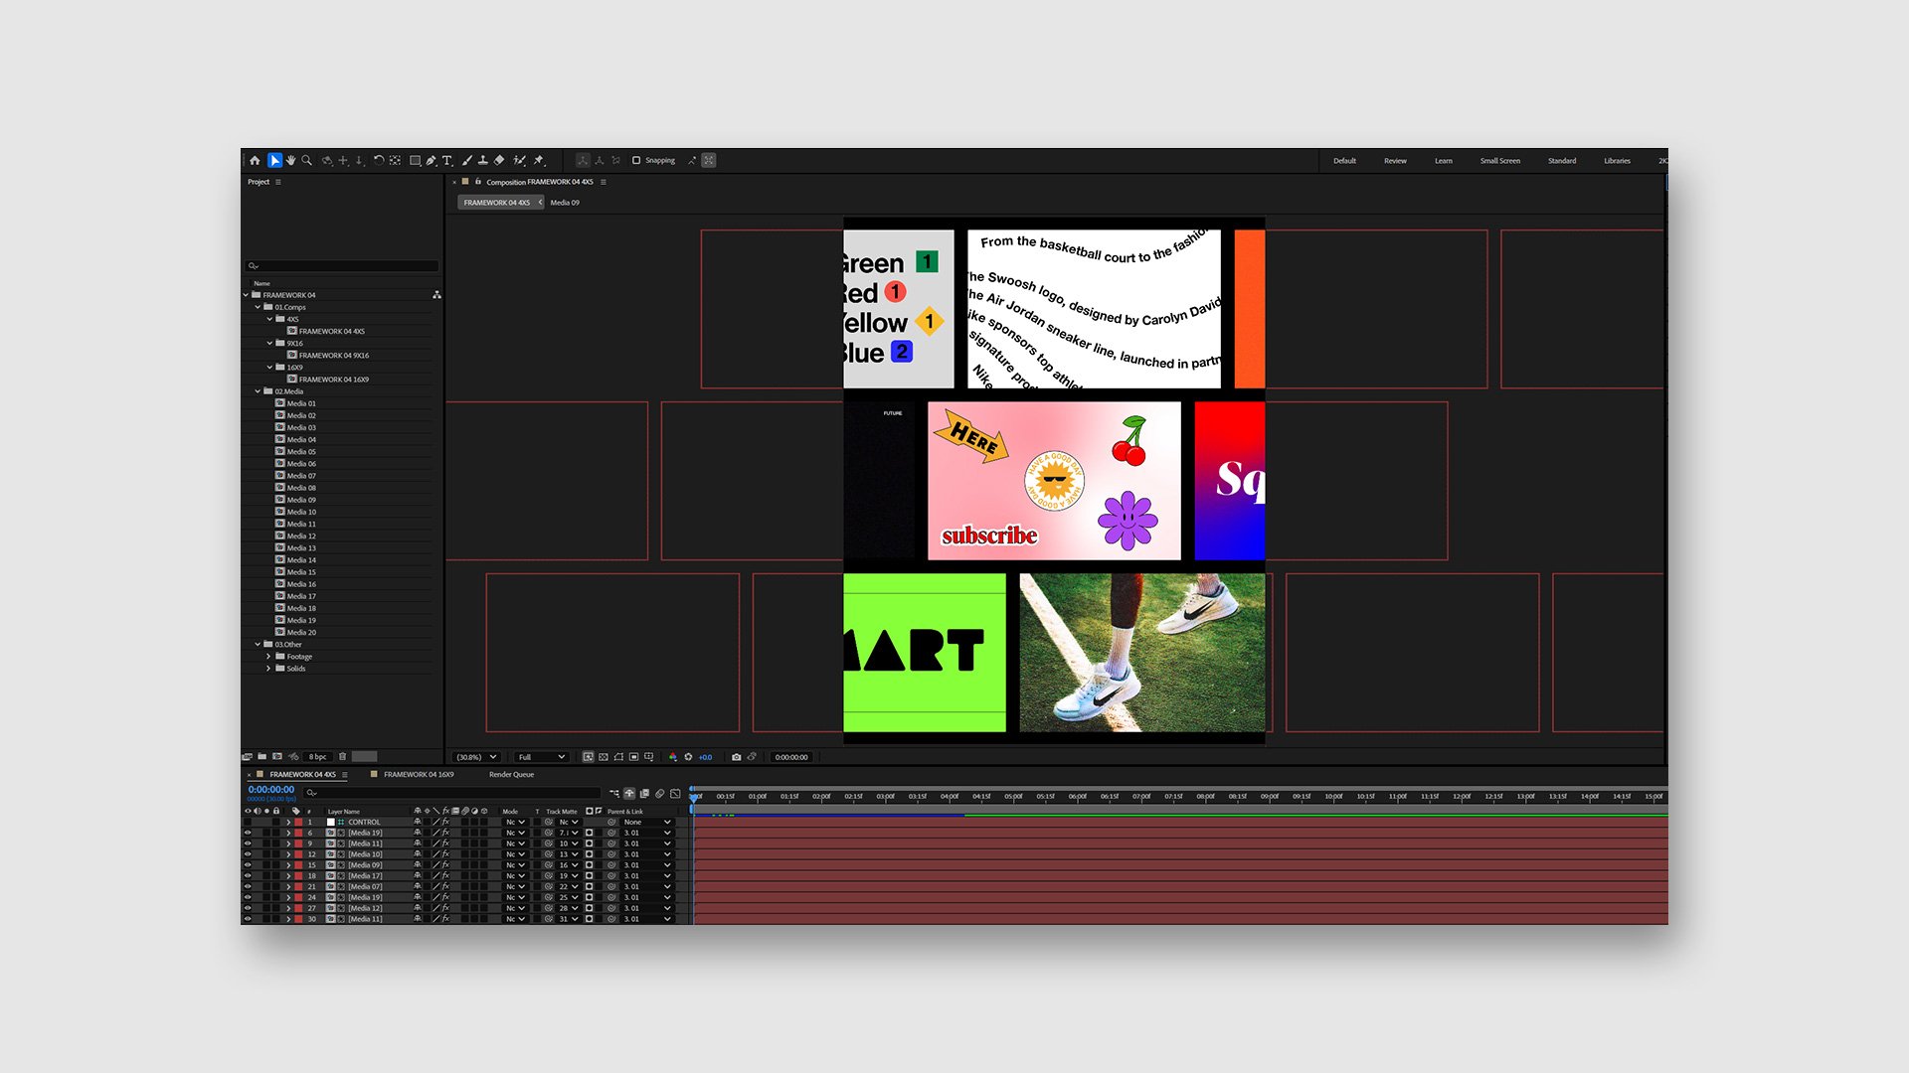Select the Type tool
This screenshot has width=1909, height=1073.
(447, 160)
